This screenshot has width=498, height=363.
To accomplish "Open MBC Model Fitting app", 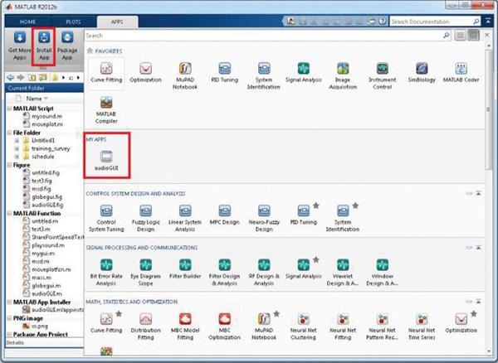I will tap(185, 327).
